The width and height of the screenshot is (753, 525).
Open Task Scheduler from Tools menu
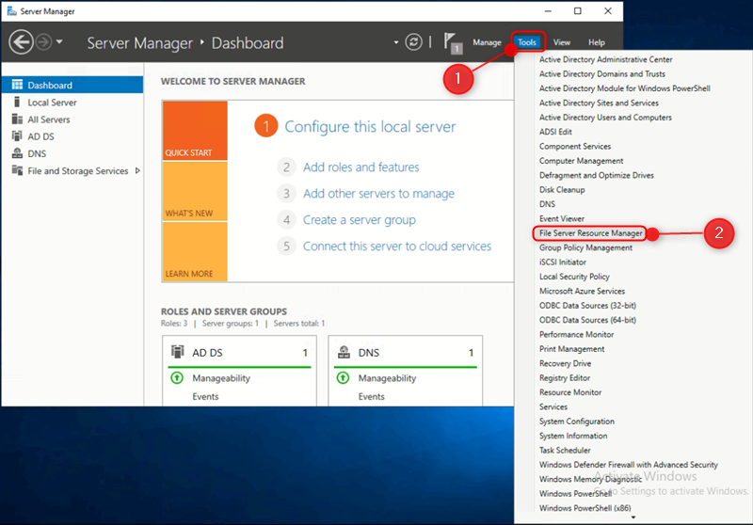(x=565, y=450)
